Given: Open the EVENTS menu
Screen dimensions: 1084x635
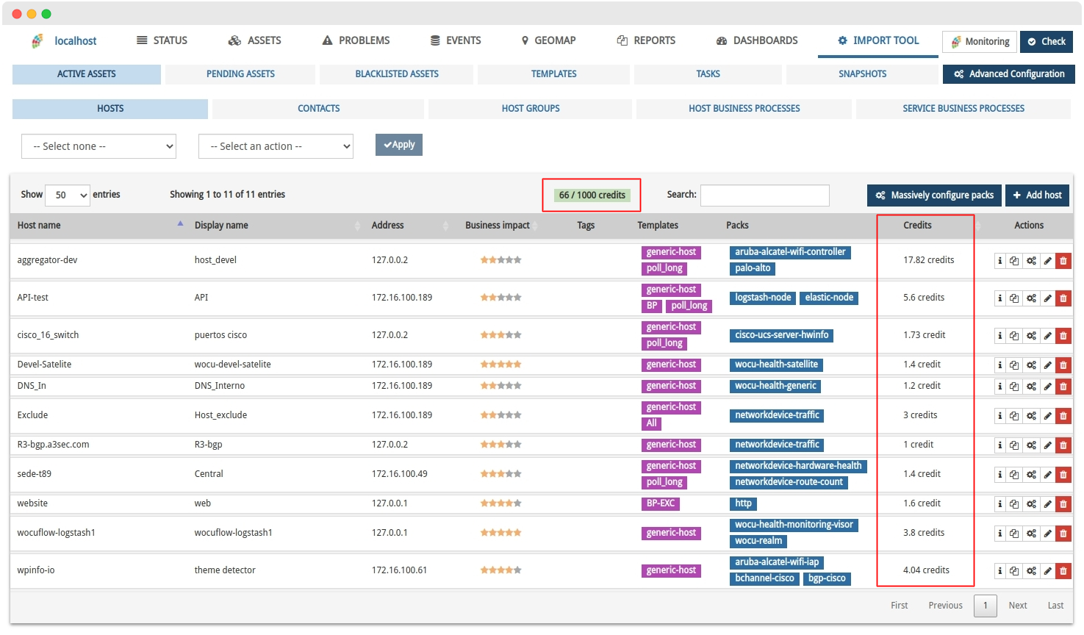Looking at the screenshot, I should (x=456, y=40).
